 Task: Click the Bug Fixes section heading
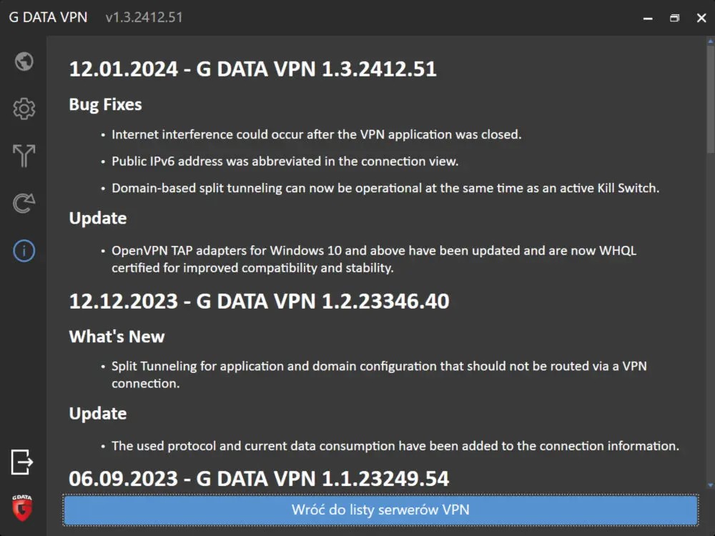click(105, 104)
